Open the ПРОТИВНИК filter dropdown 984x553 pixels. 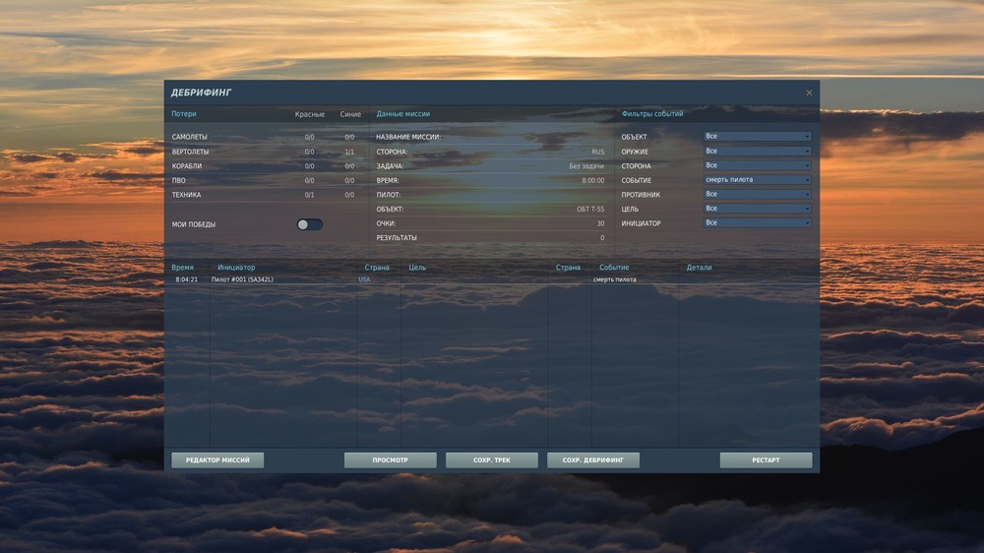point(757,195)
